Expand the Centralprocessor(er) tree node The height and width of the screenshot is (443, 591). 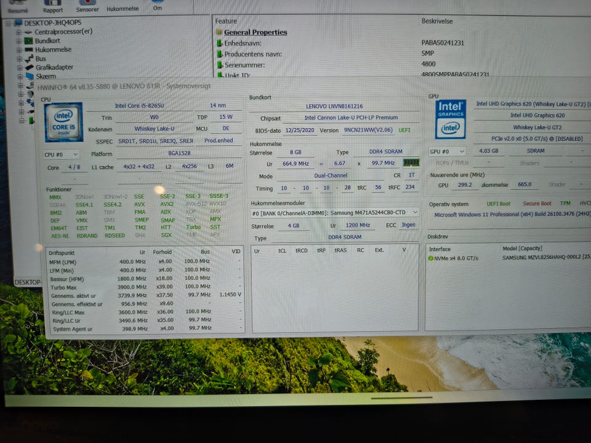[x=20, y=32]
